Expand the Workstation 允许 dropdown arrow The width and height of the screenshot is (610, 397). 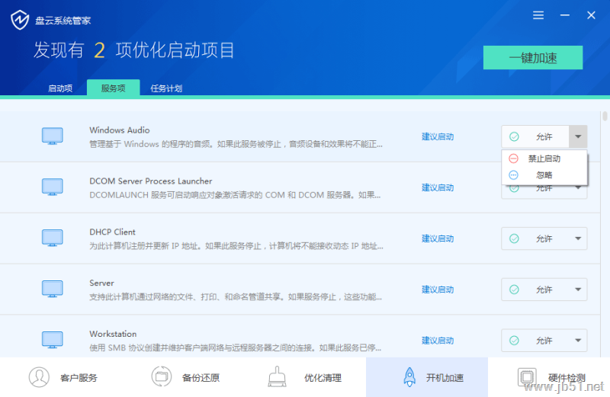[578, 340]
